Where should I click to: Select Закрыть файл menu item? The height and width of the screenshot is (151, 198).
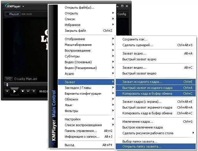[86, 31]
